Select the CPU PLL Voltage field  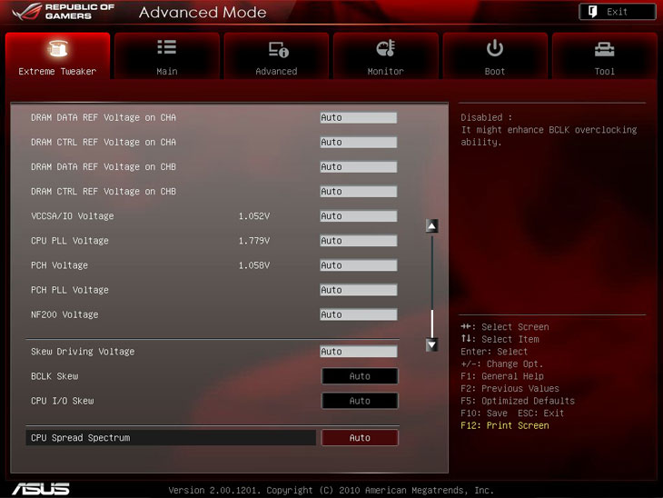[358, 241]
